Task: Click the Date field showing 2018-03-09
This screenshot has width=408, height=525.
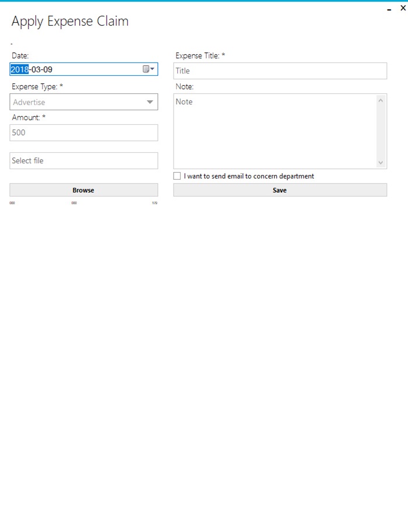Action: (83, 69)
